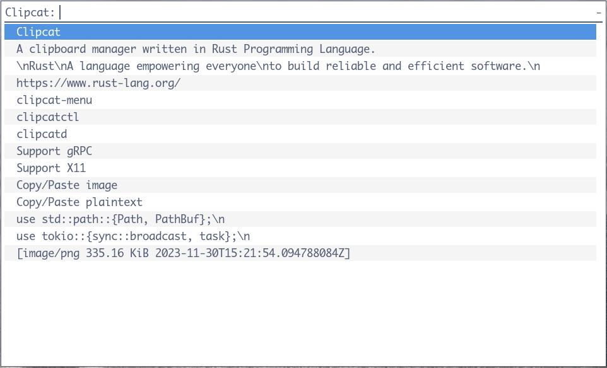607x368 pixels.
Task: Click the word Rust in the description entry
Action: (x=225, y=49)
